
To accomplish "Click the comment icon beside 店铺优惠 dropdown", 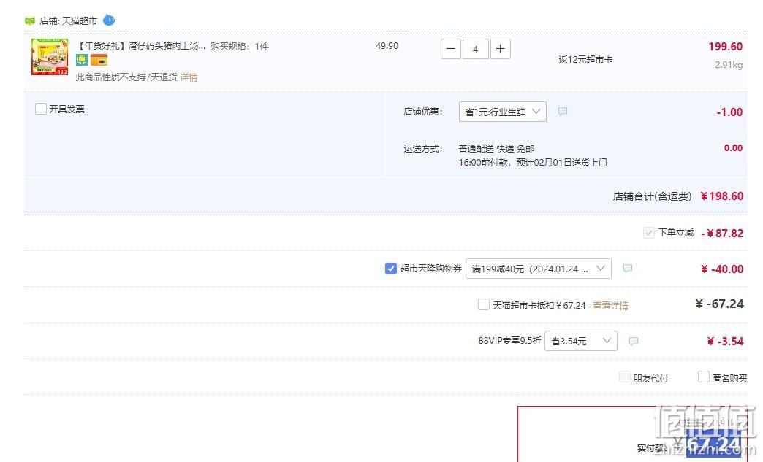I will pos(563,111).
